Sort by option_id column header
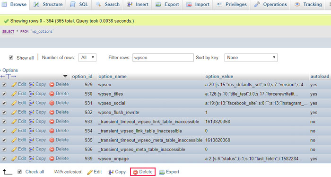331x177 pixels. pos(82,77)
